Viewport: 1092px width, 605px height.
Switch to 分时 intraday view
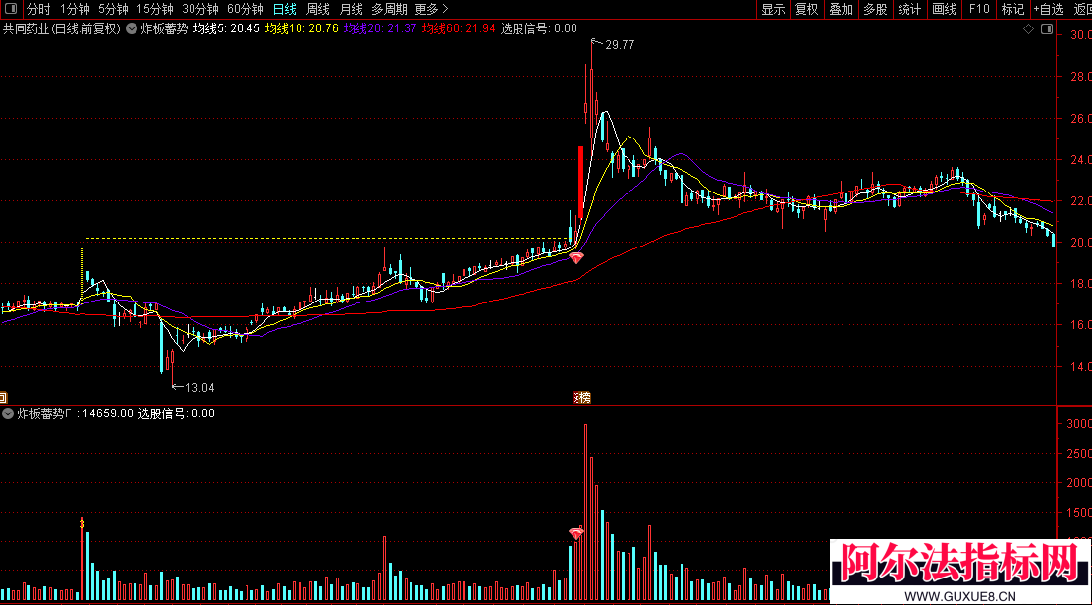tap(39, 9)
